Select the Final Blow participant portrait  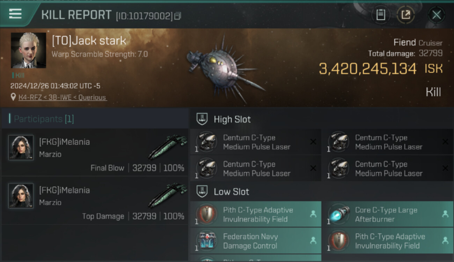tap(21, 148)
